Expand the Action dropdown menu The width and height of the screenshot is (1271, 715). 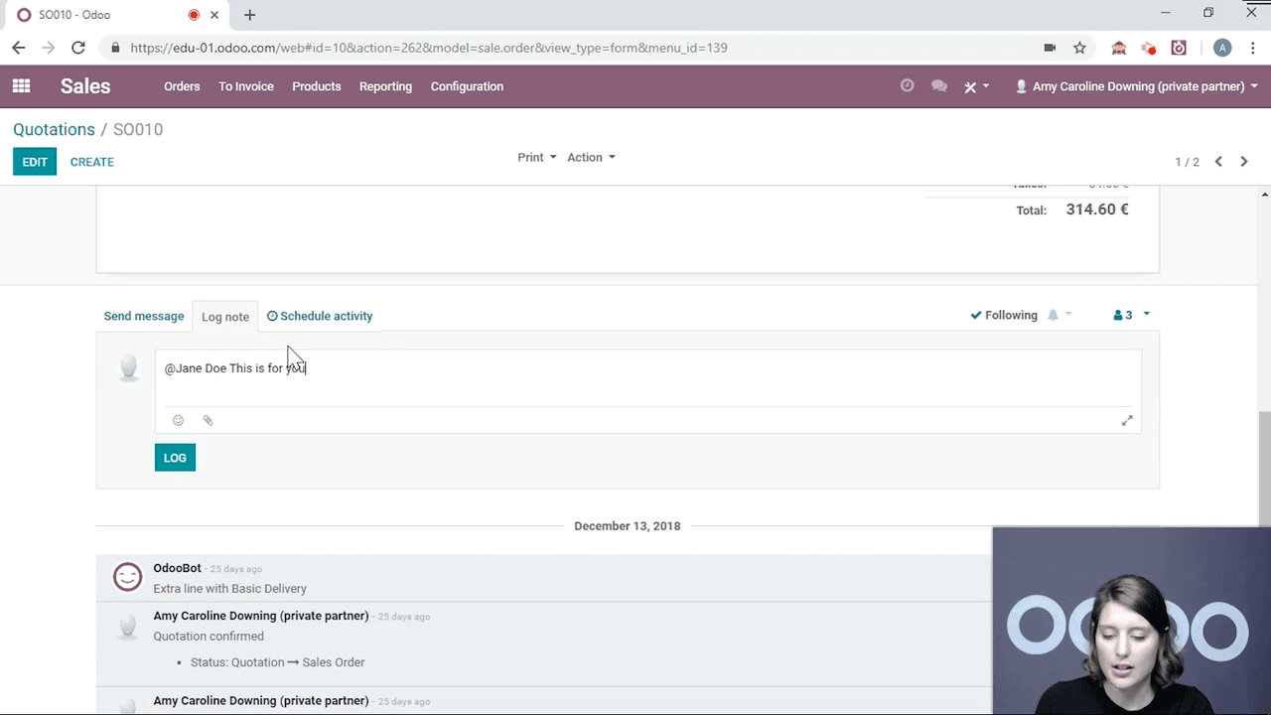coord(591,157)
